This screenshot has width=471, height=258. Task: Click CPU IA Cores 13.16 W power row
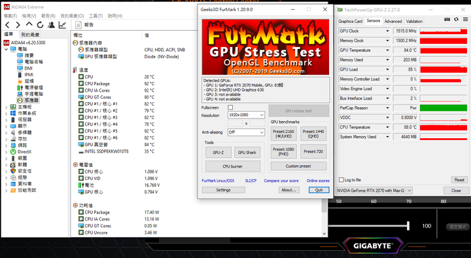118,219
